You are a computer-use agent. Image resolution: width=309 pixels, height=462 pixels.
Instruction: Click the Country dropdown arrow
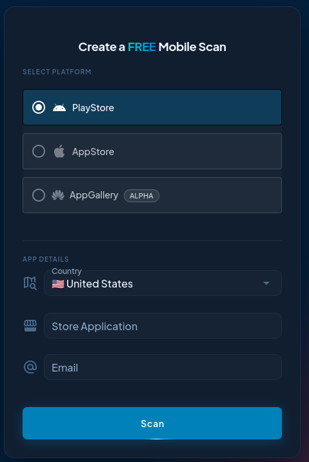pyautogui.click(x=266, y=283)
